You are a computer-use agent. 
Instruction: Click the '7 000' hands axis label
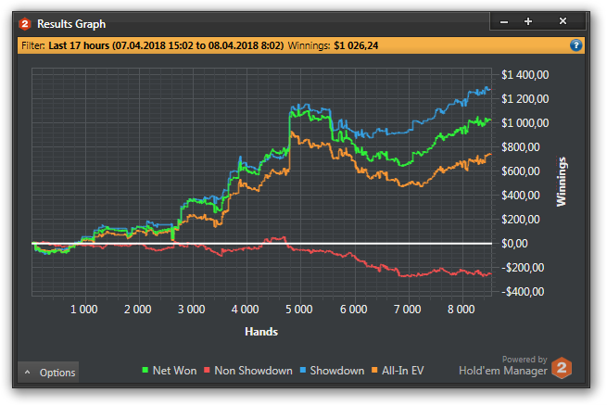(407, 310)
